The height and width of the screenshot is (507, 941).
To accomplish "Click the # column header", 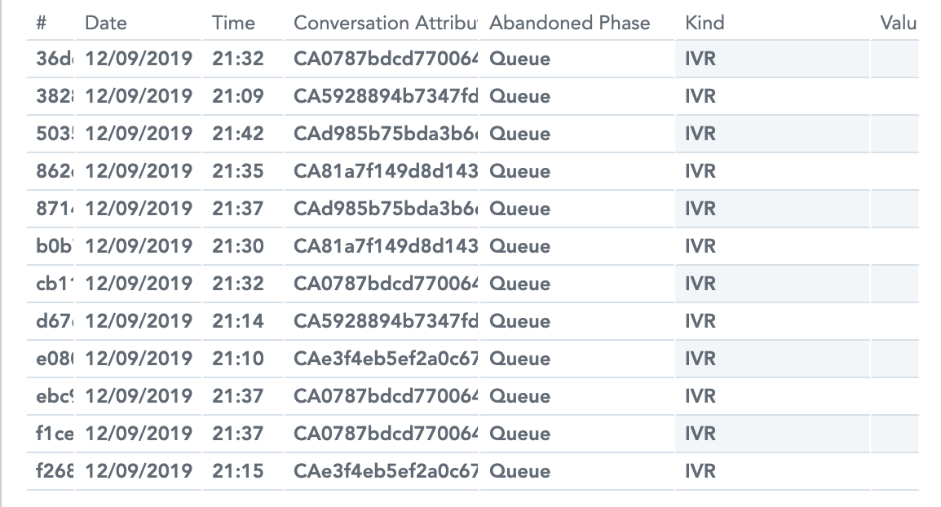I will (x=42, y=23).
